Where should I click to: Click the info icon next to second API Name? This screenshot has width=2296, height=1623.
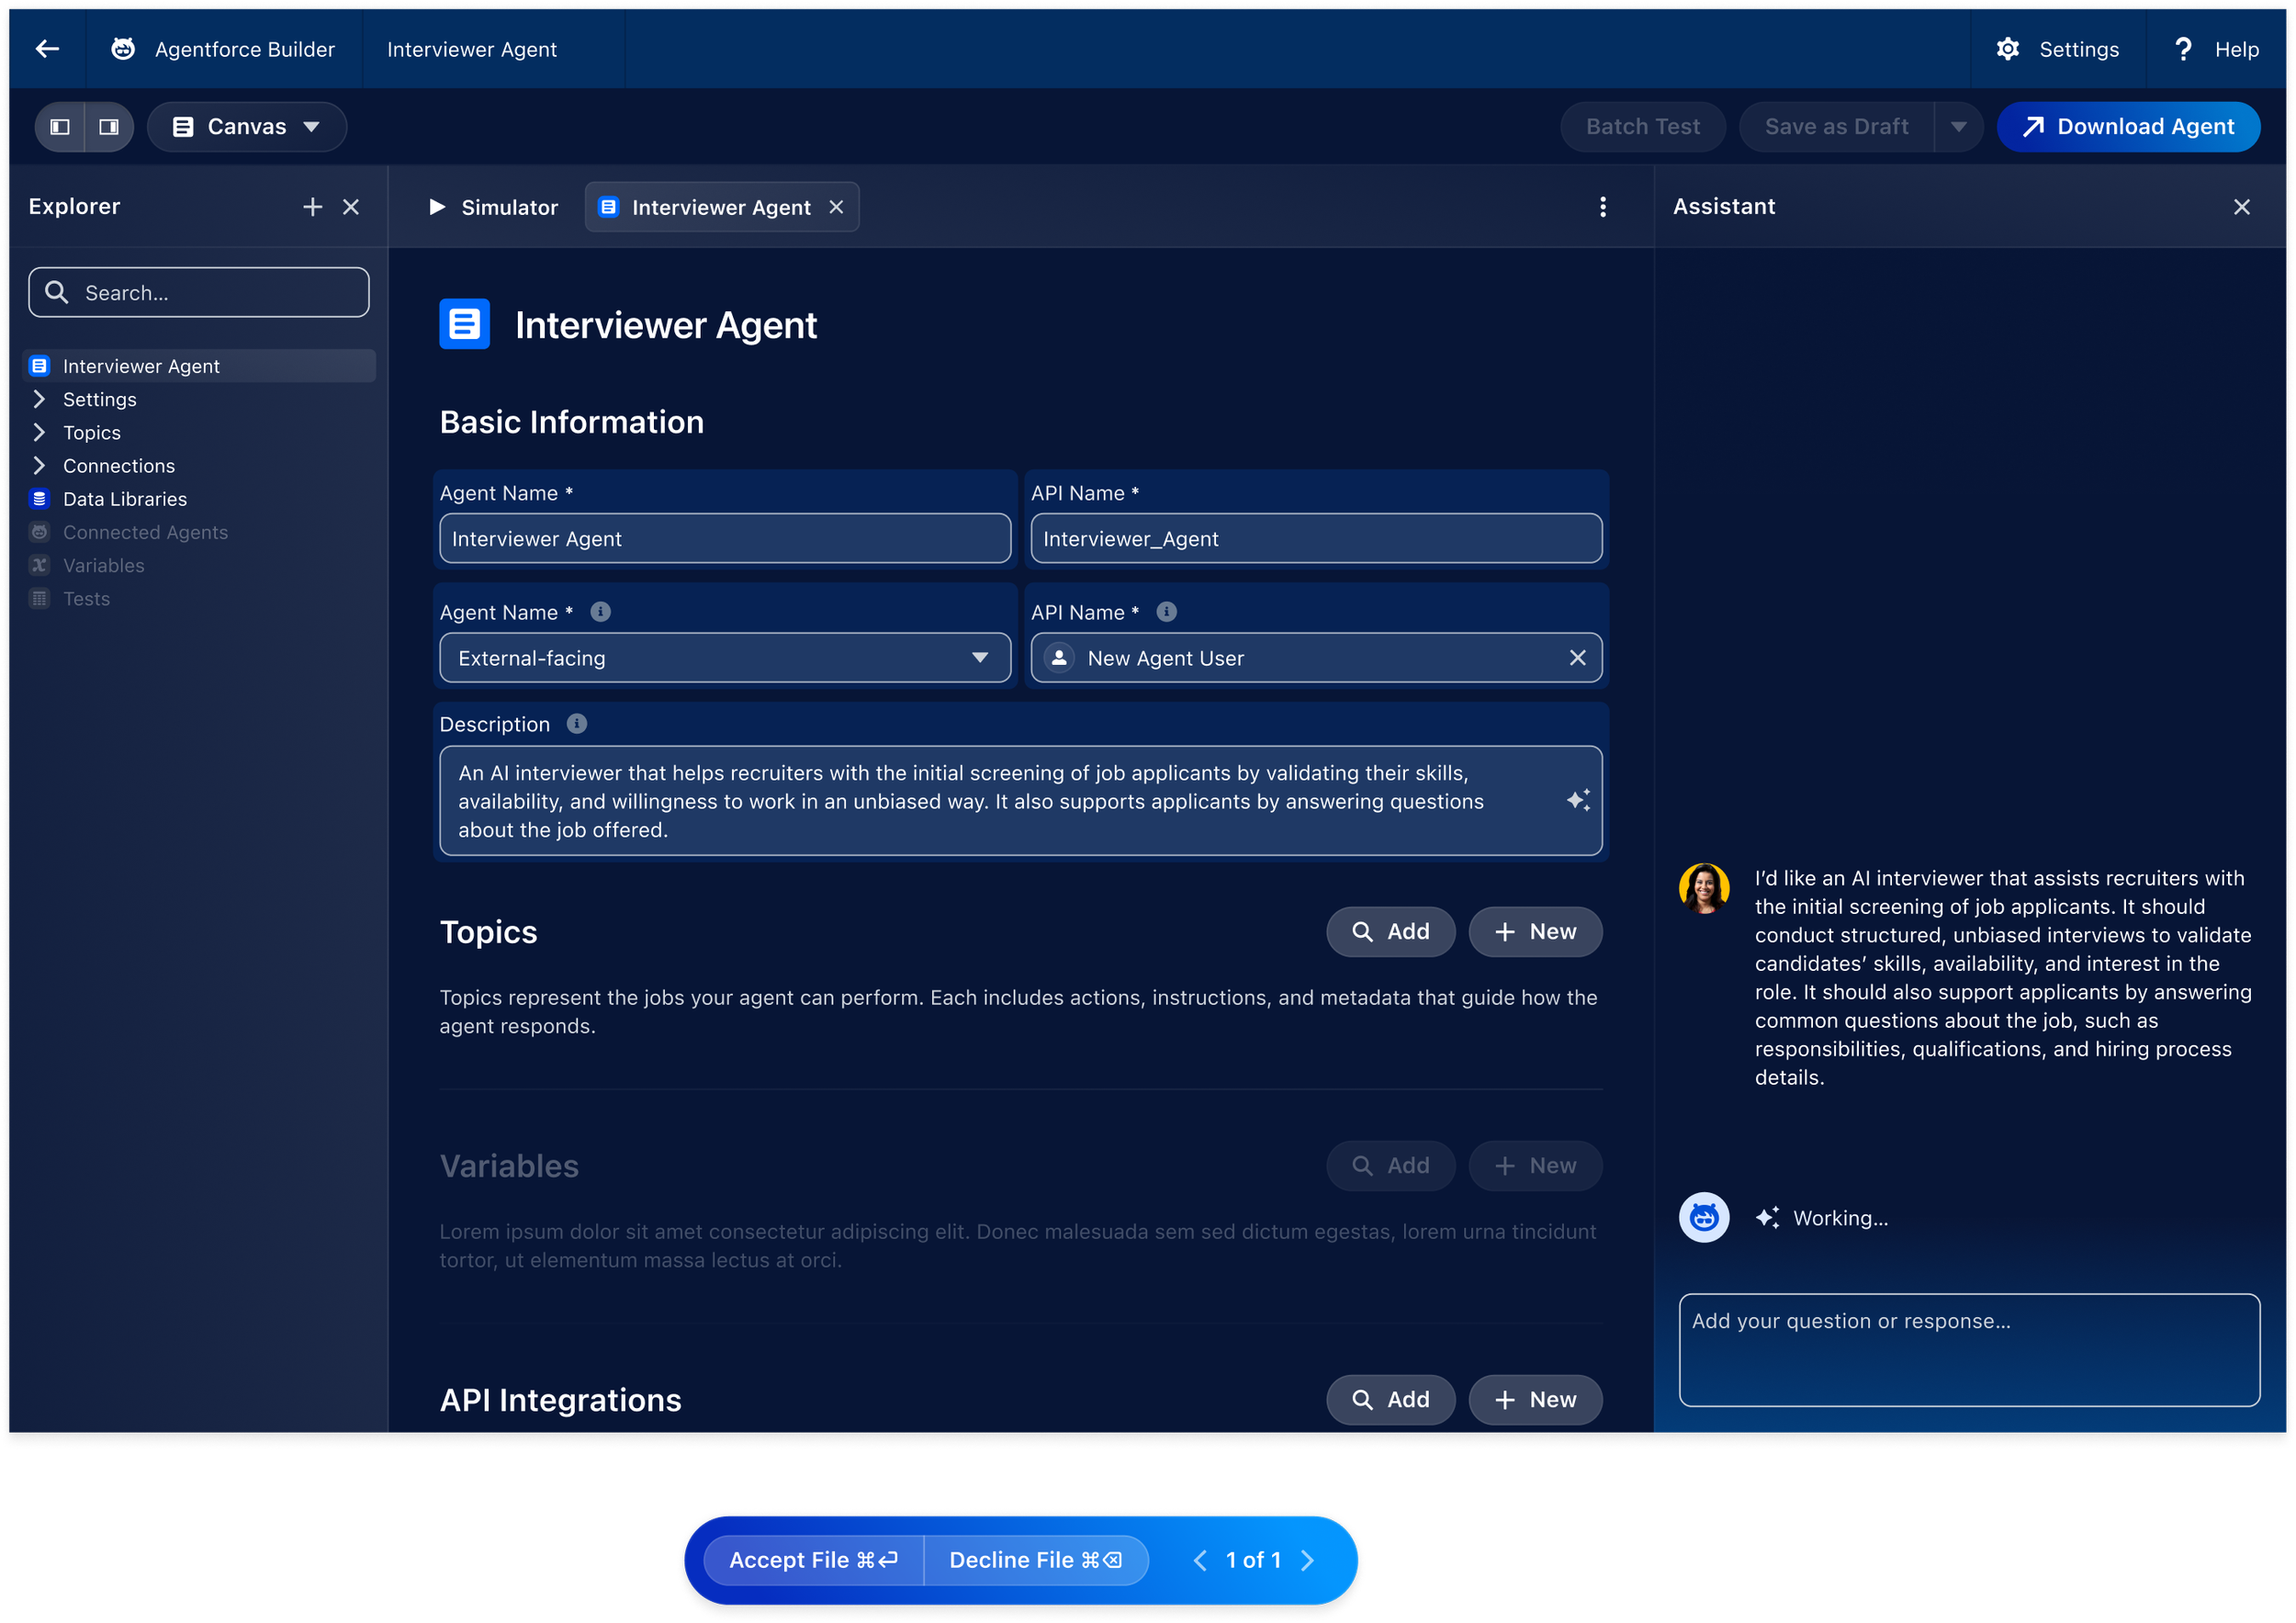[1166, 612]
